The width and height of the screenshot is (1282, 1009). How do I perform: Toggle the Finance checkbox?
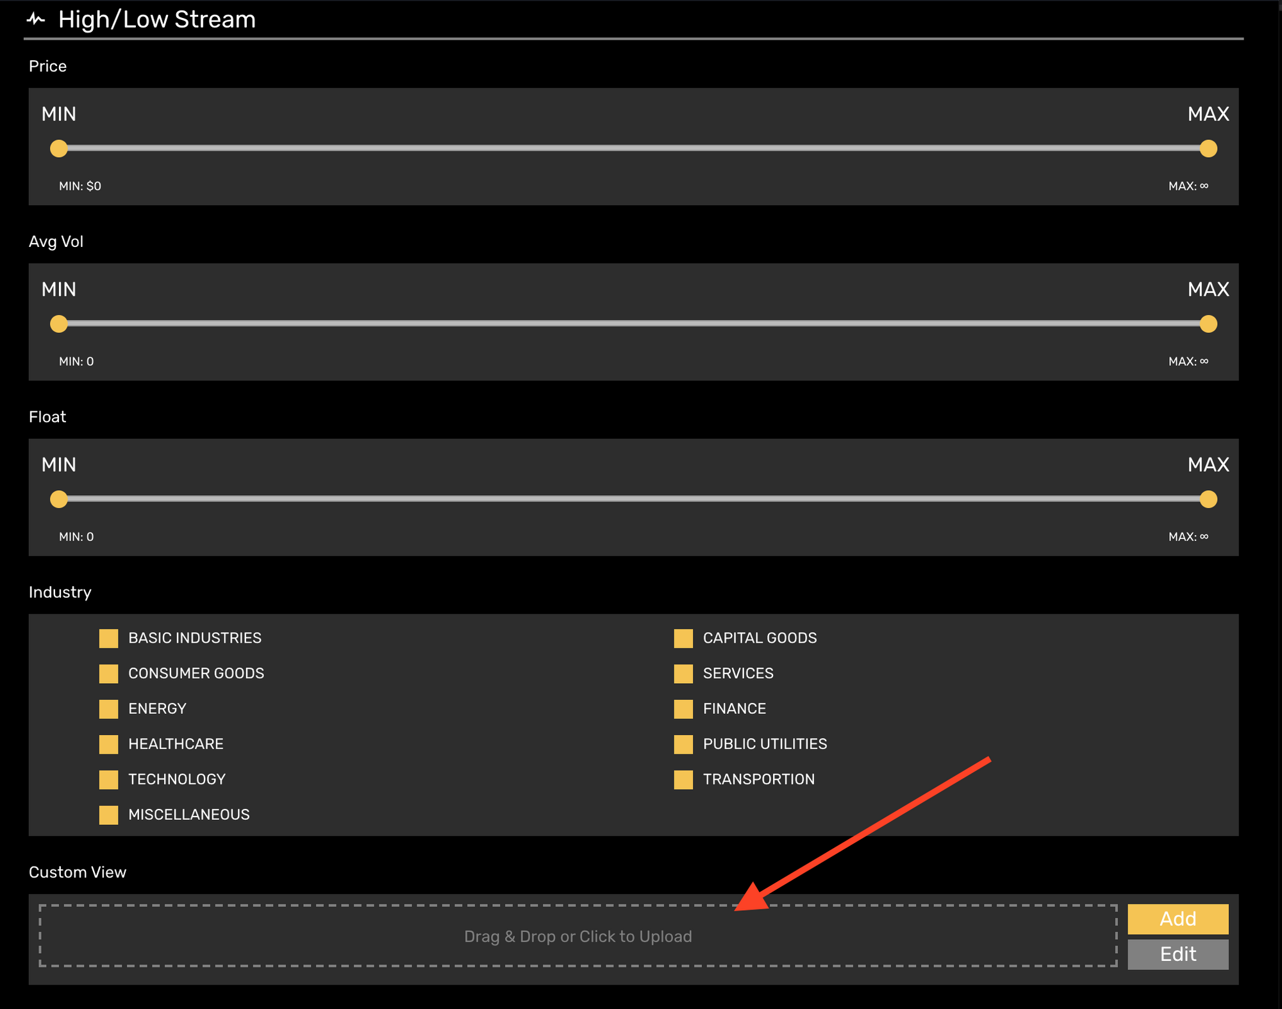pyautogui.click(x=683, y=709)
